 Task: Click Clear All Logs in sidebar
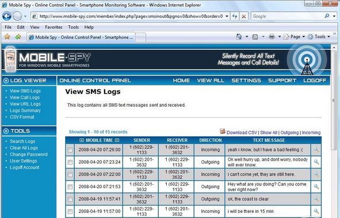coord(24,148)
